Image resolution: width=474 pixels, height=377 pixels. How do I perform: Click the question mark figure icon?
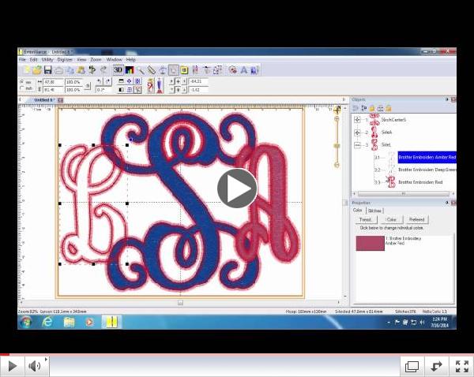(x=151, y=86)
